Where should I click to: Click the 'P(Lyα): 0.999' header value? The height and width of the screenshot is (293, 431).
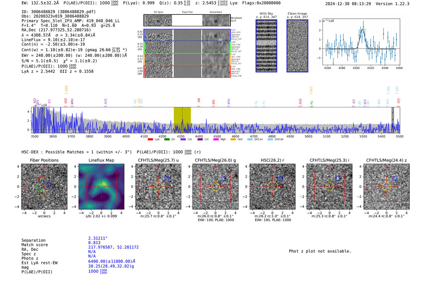point(139,3)
